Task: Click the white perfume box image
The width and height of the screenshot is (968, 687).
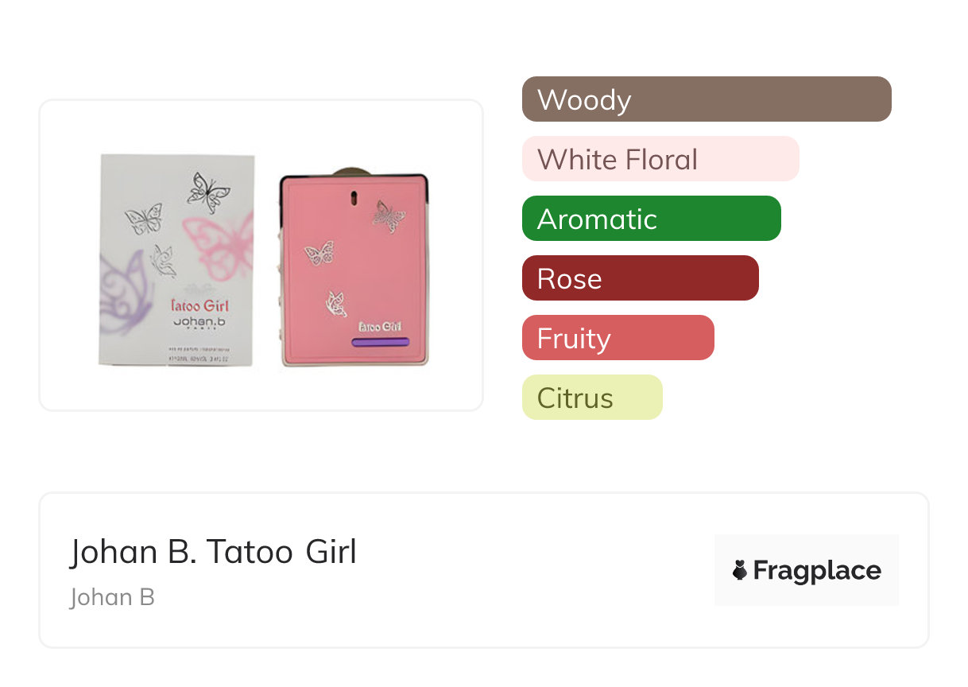Action: (x=176, y=259)
